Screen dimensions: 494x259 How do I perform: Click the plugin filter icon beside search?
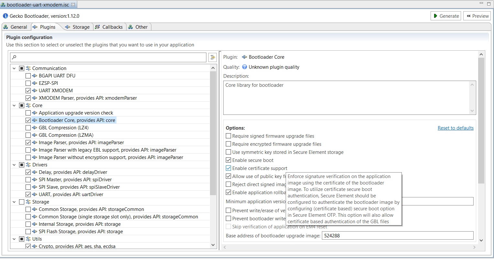213,57
